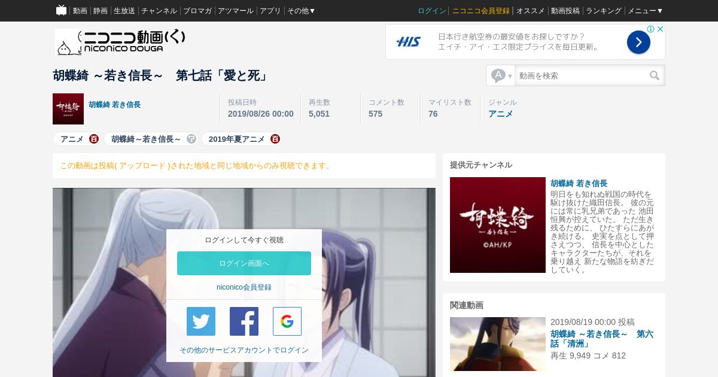The width and height of the screenshot is (718, 377).
Task: Open the channel avatar next to video title
Action: click(68, 109)
